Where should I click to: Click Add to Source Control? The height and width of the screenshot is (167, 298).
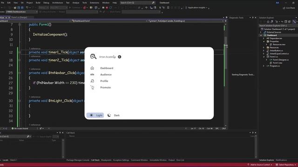click(x=260, y=165)
